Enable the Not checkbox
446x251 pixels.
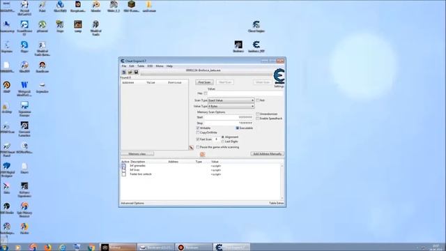point(258,100)
